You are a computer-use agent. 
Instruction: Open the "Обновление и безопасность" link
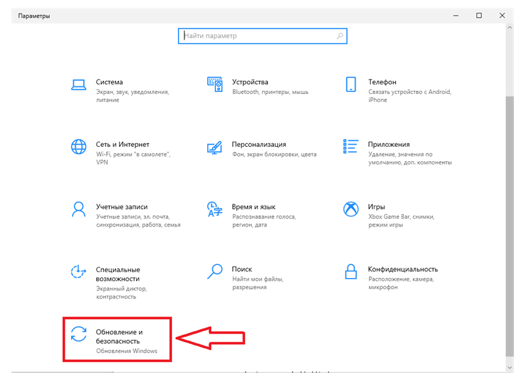tap(119, 336)
